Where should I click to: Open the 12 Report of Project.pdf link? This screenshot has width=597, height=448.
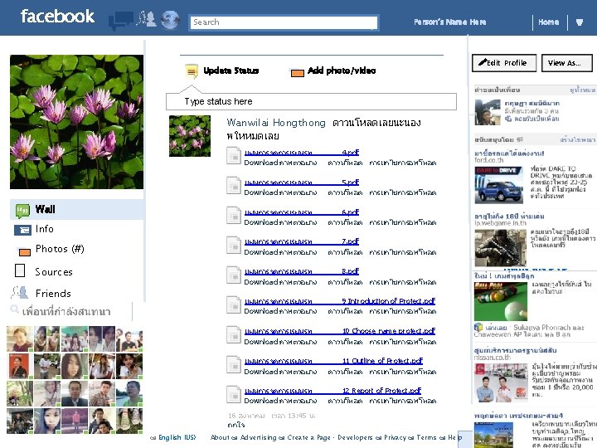pyautogui.click(x=332, y=391)
